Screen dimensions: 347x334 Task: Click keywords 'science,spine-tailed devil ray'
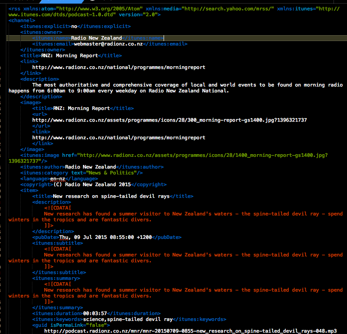(128, 320)
